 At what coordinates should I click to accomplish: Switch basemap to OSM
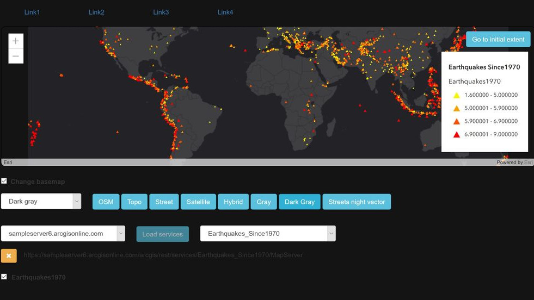(106, 202)
